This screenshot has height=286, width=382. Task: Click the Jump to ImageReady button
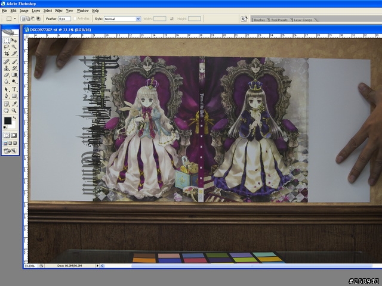coord(10,151)
